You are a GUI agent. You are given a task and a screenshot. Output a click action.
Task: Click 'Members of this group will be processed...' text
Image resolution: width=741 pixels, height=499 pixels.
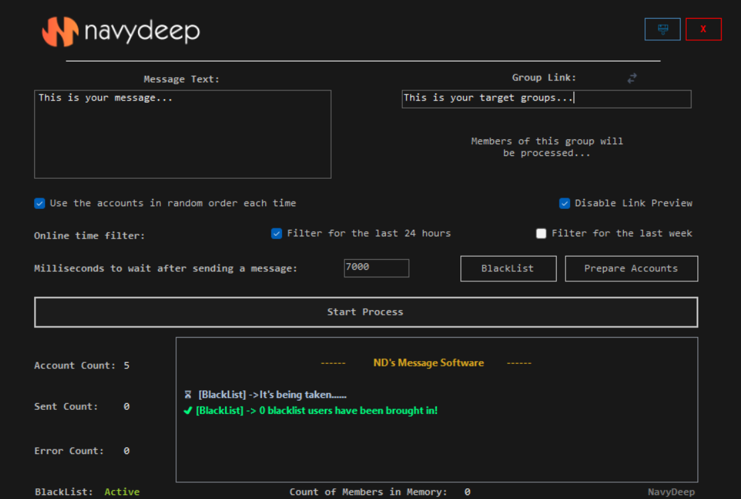pos(547,147)
